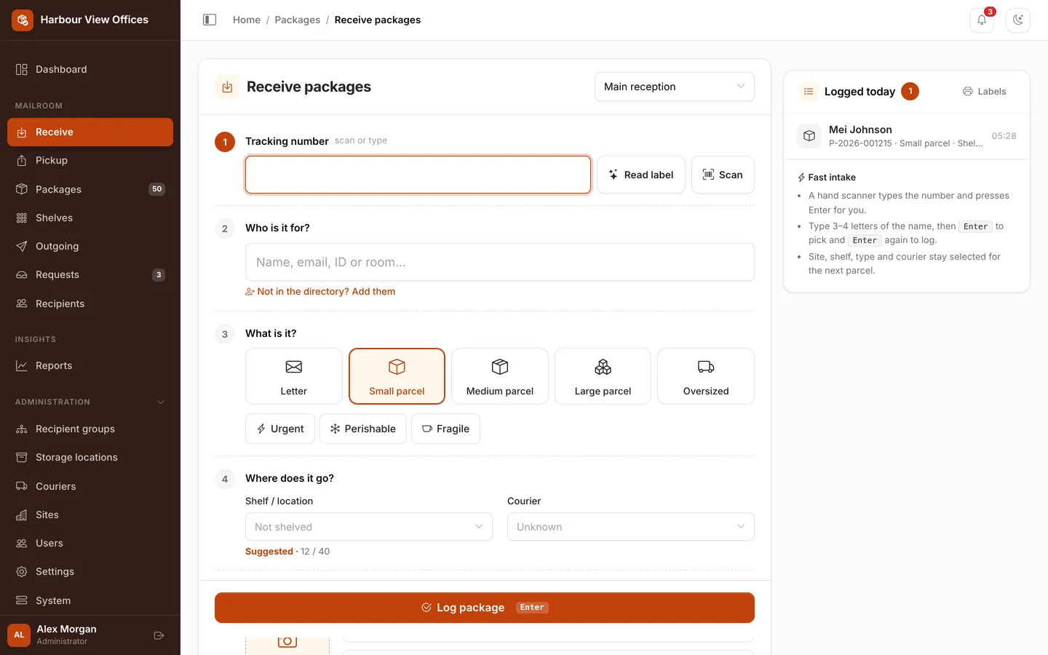Navigate to Shelves
This screenshot has width=1048, height=655.
coord(90,218)
